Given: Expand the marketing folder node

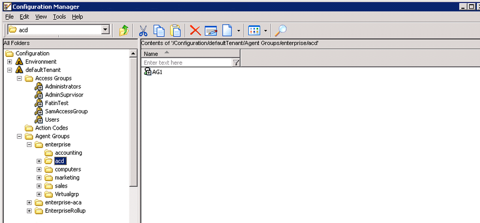Looking at the screenshot, I should (x=39, y=177).
